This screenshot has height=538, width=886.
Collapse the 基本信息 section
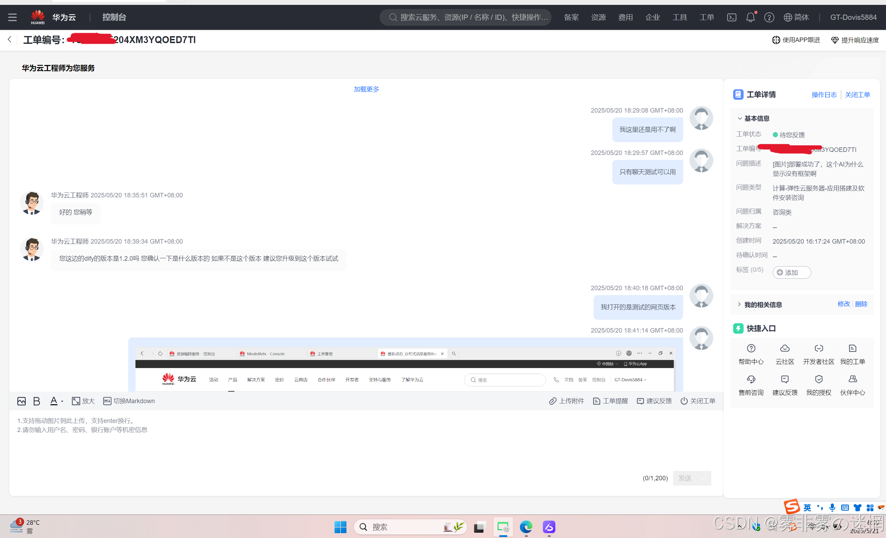[x=740, y=119]
